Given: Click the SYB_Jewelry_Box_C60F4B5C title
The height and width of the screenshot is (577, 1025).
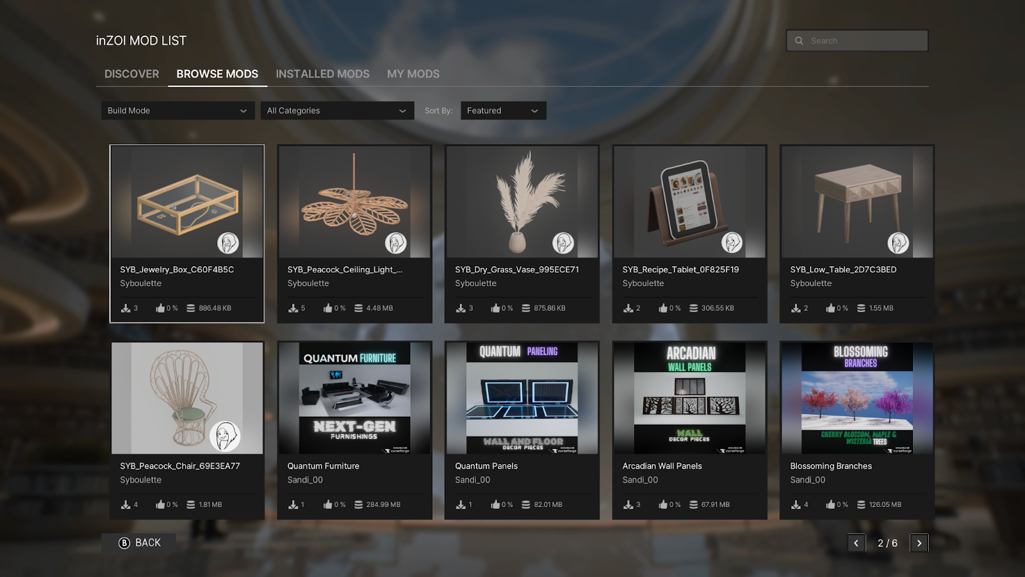Looking at the screenshot, I should (x=177, y=270).
